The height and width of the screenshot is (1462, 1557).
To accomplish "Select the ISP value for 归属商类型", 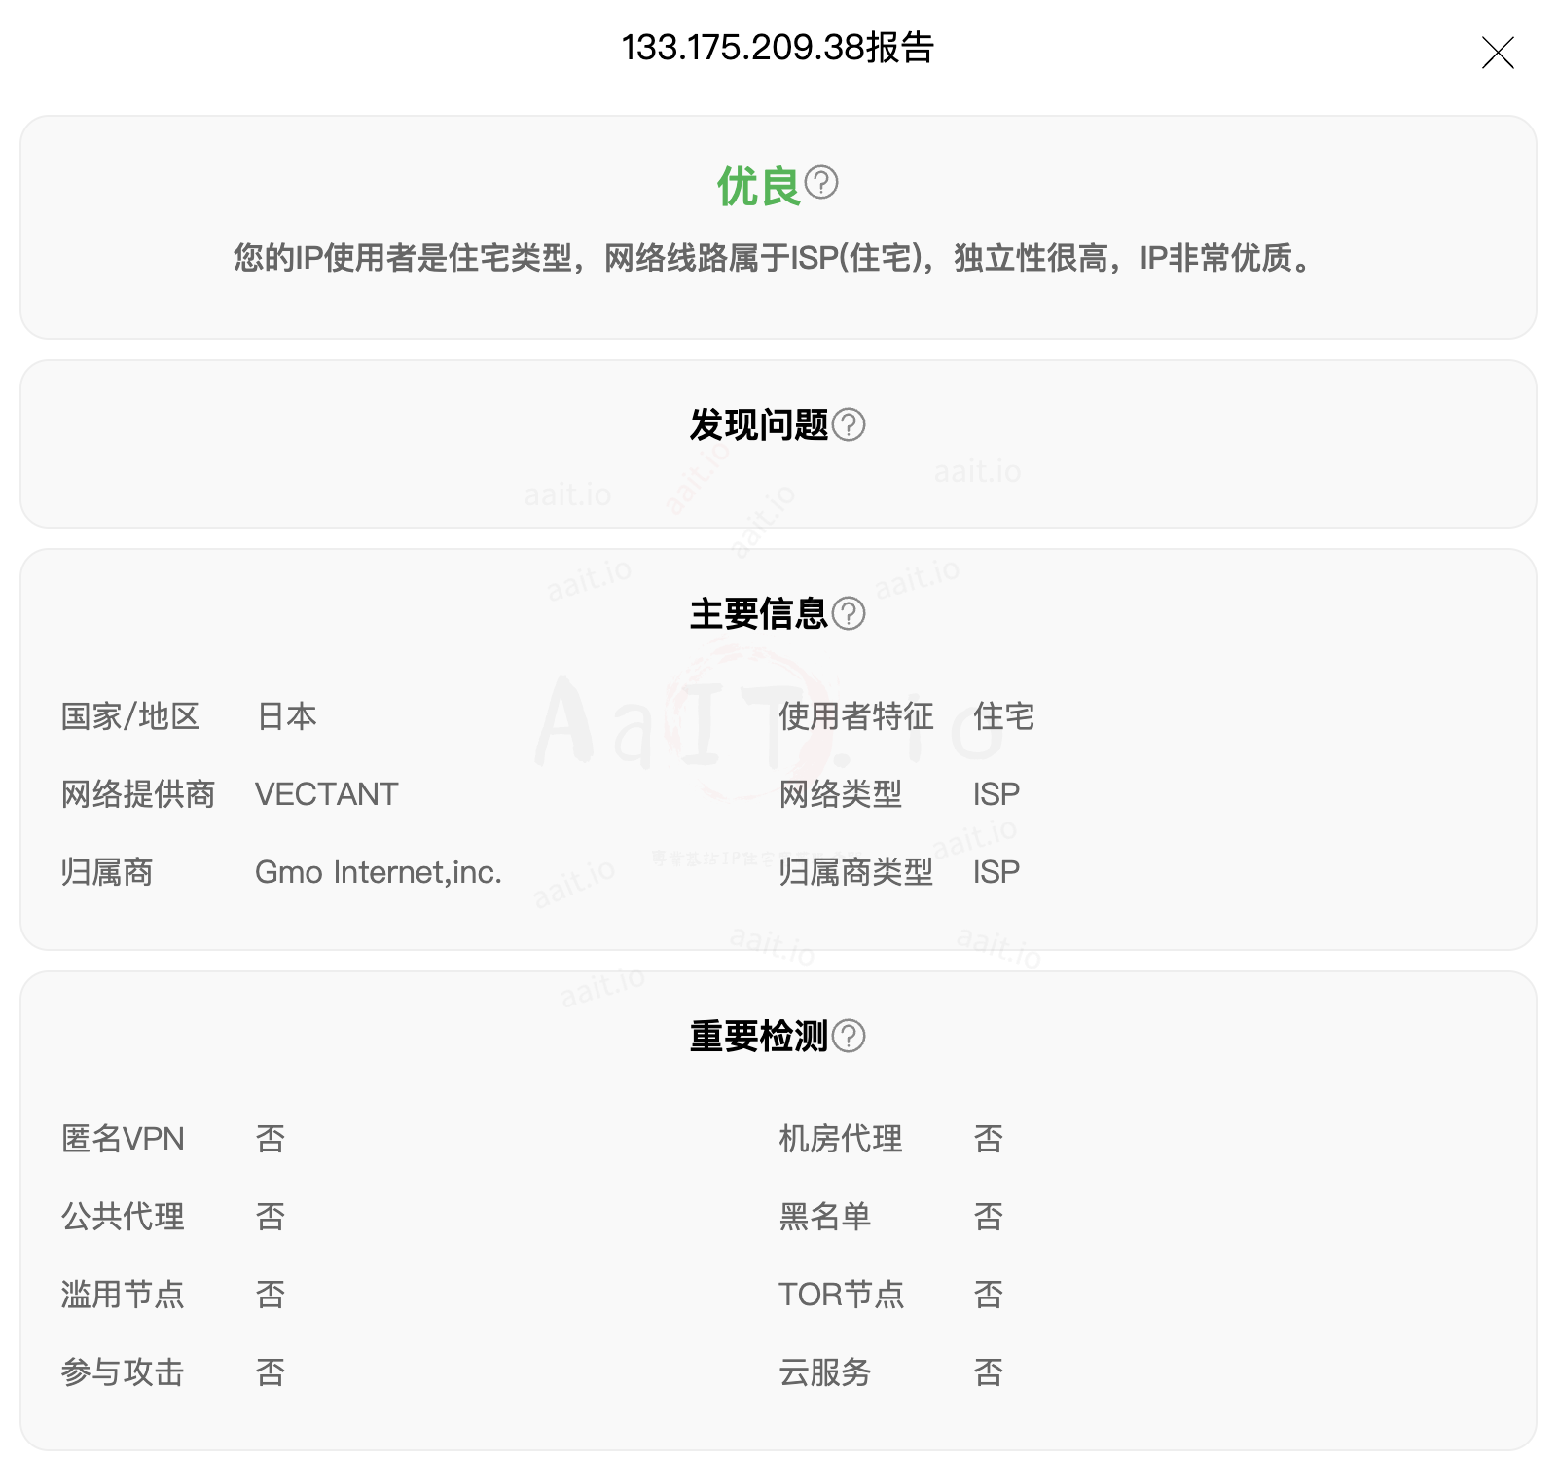I will 996,872.
